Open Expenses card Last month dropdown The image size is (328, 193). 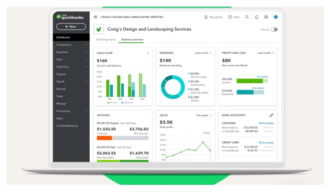pos(203,53)
